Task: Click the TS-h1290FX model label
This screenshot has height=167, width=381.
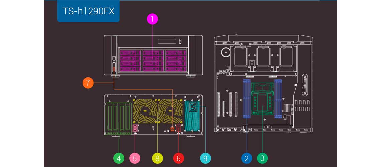Action: click(x=89, y=11)
